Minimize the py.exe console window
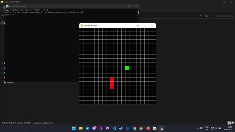Screen dimensions: 235x132 coord(122,6)
